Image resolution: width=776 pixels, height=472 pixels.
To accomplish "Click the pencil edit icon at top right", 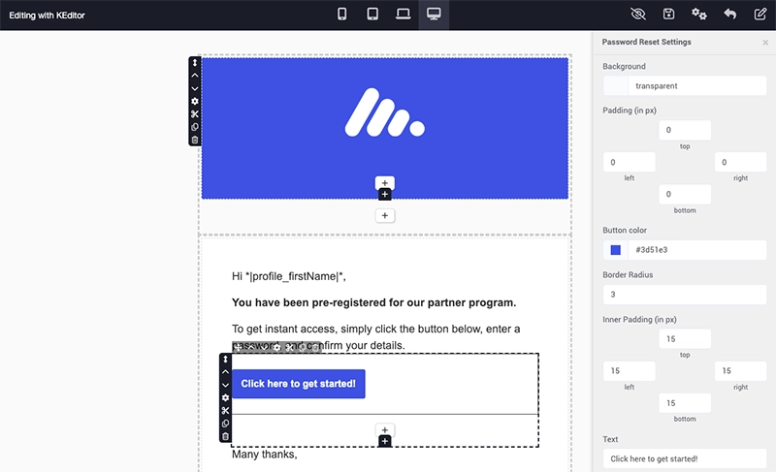I will click(x=760, y=15).
